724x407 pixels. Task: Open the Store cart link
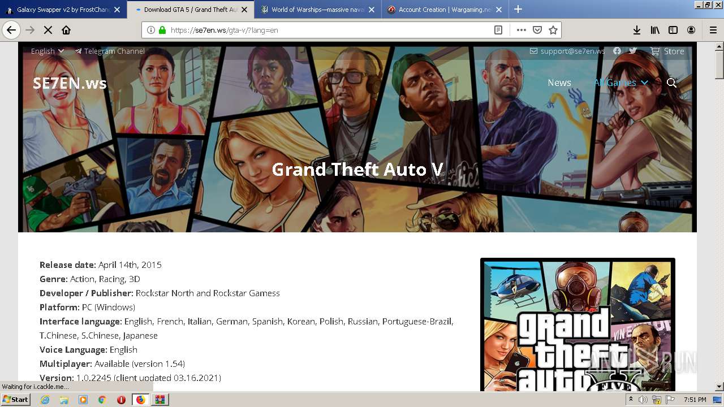(x=667, y=51)
